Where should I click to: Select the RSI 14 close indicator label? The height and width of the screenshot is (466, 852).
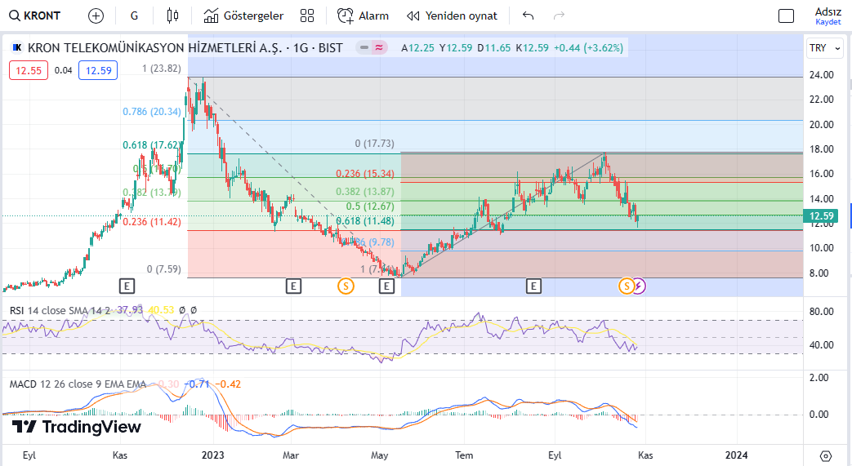click(60, 310)
